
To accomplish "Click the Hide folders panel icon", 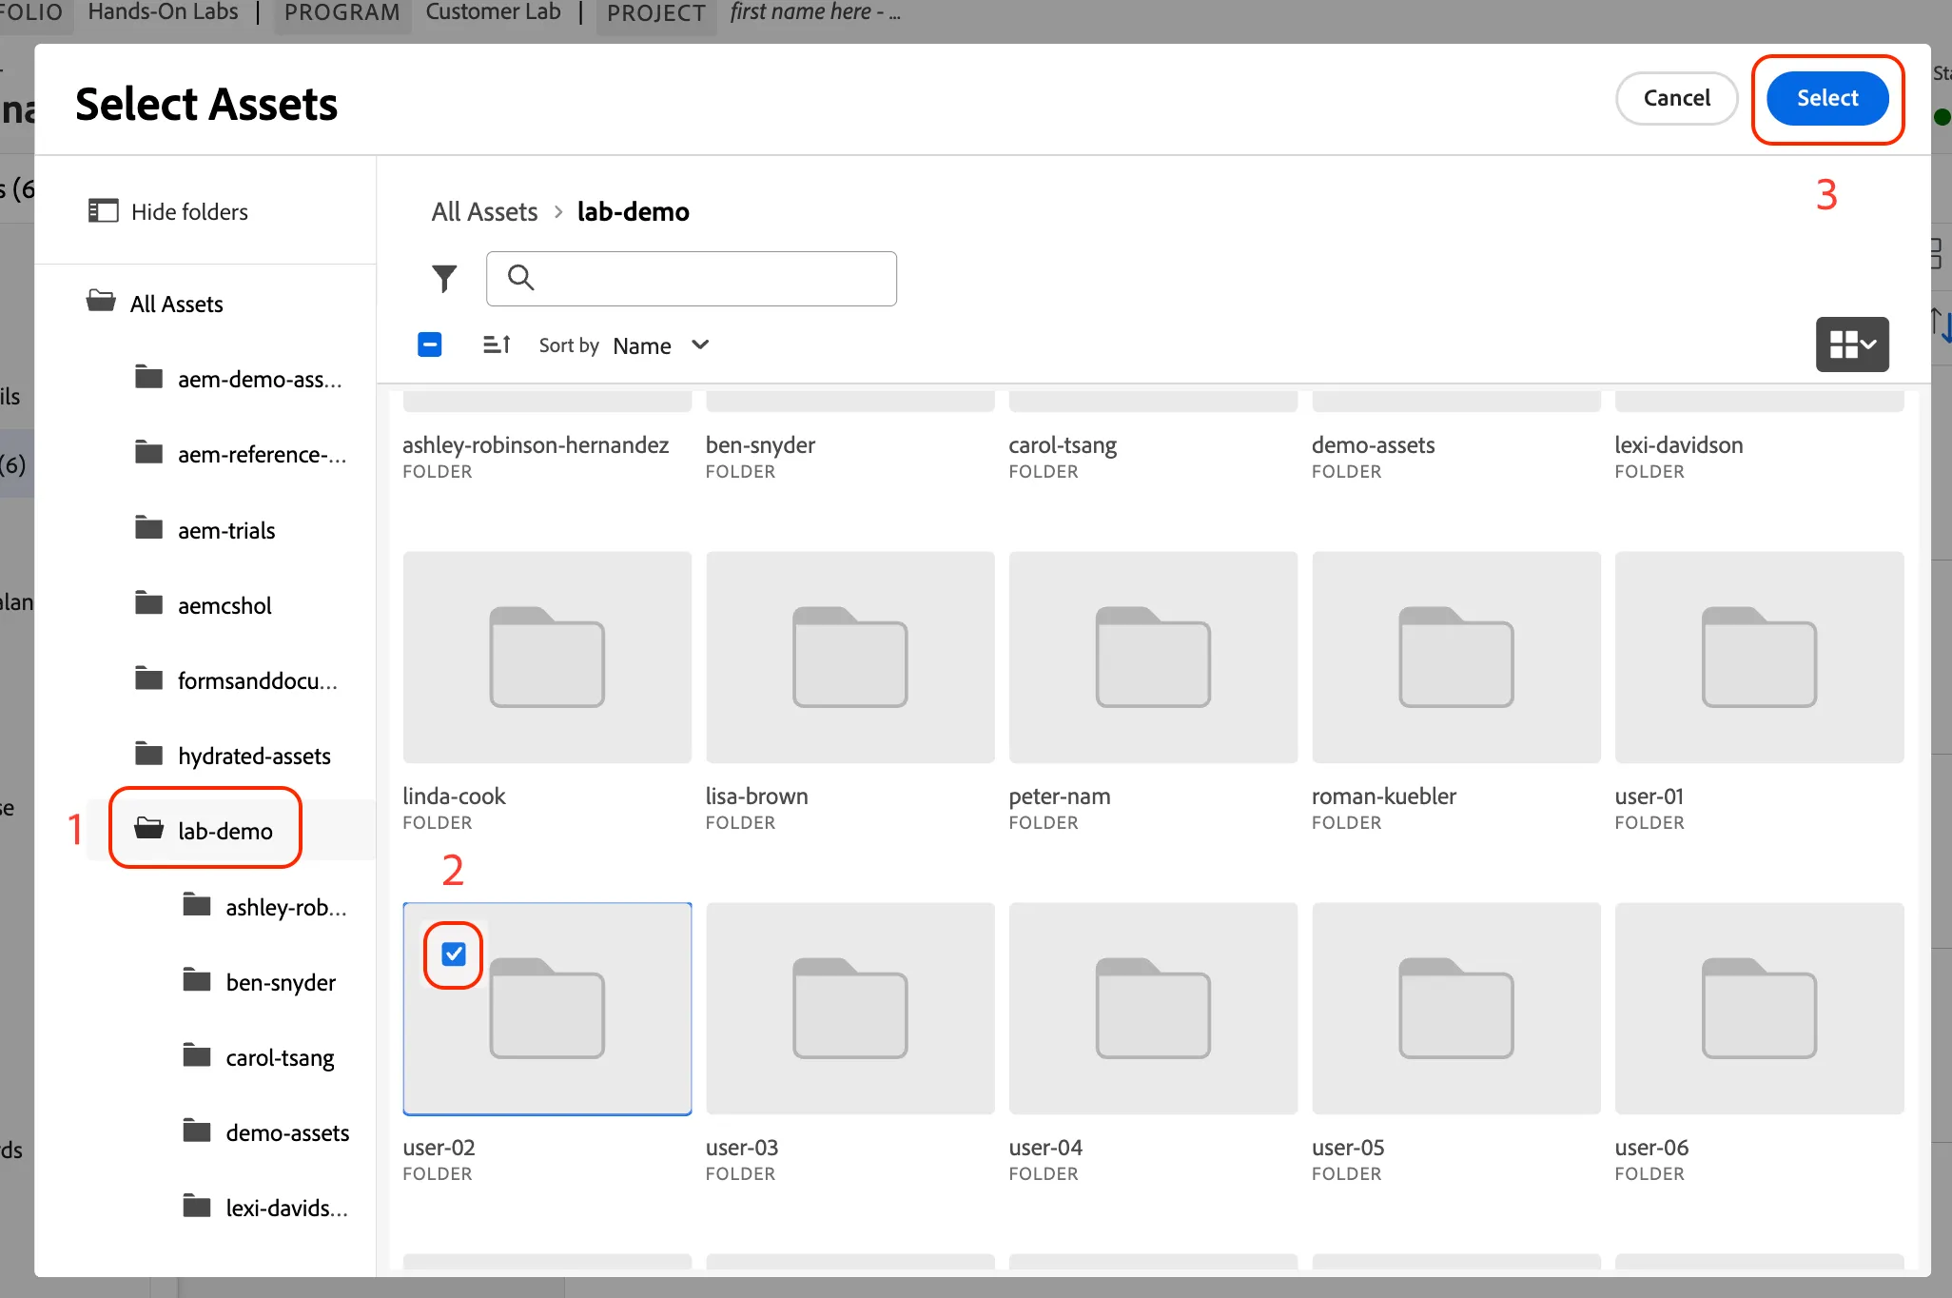I will tap(103, 210).
